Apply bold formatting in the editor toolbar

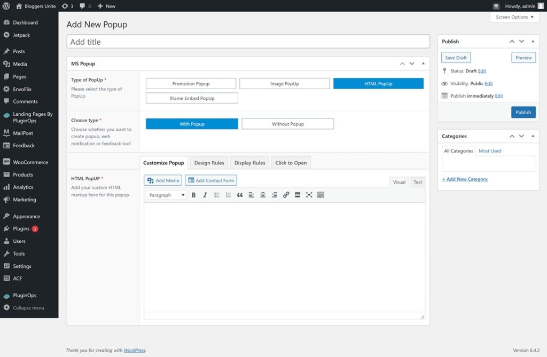[193, 194]
